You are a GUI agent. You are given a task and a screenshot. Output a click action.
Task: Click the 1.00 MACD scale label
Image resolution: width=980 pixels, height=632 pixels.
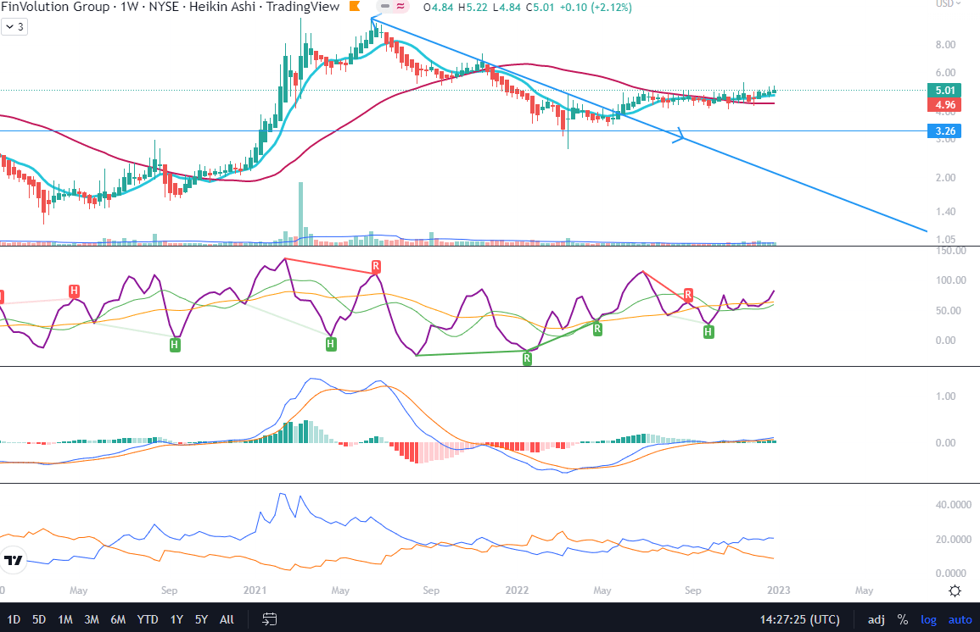pos(945,396)
